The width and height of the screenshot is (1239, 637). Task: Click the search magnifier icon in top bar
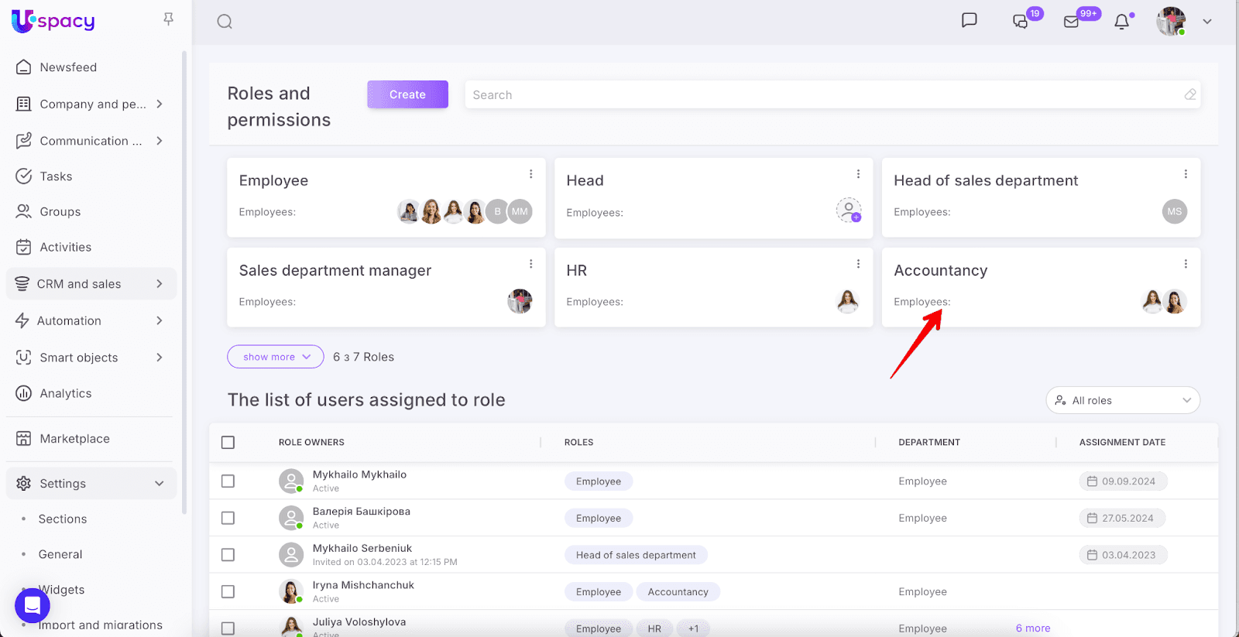pyautogui.click(x=225, y=22)
